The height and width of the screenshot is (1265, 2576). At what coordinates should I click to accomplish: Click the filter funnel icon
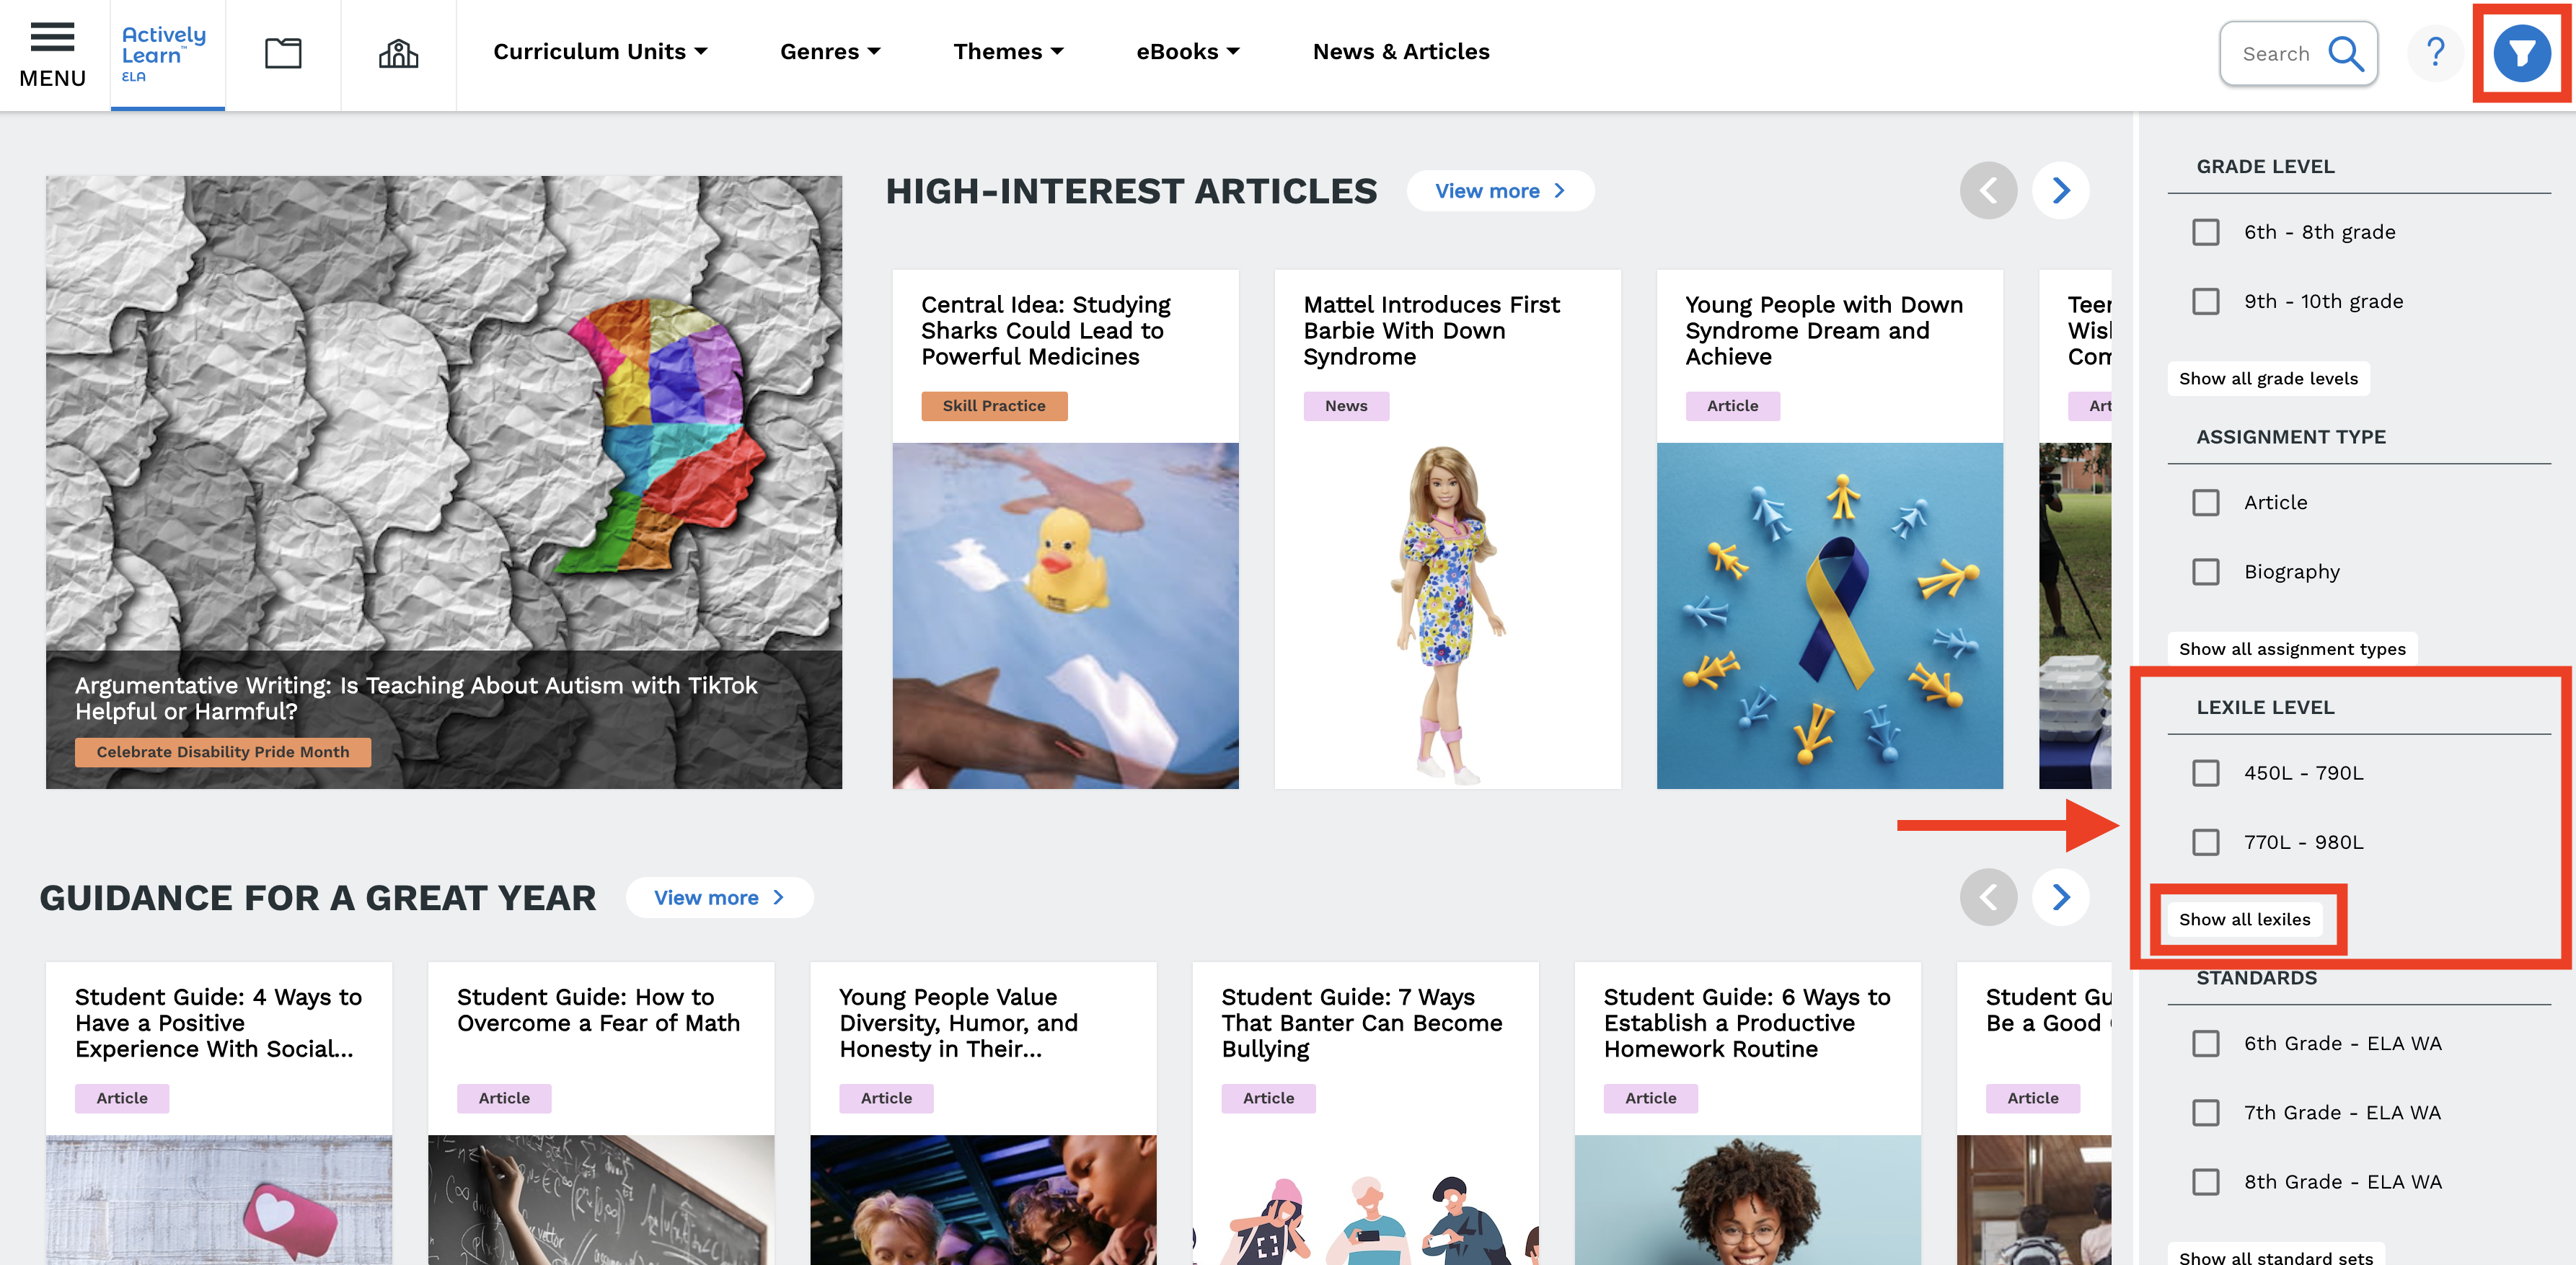pyautogui.click(x=2521, y=53)
